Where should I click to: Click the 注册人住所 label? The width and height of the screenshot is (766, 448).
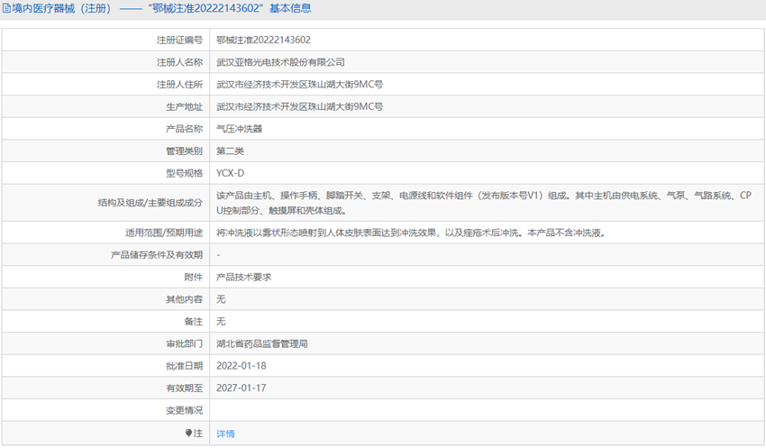pyautogui.click(x=179, y=85)
